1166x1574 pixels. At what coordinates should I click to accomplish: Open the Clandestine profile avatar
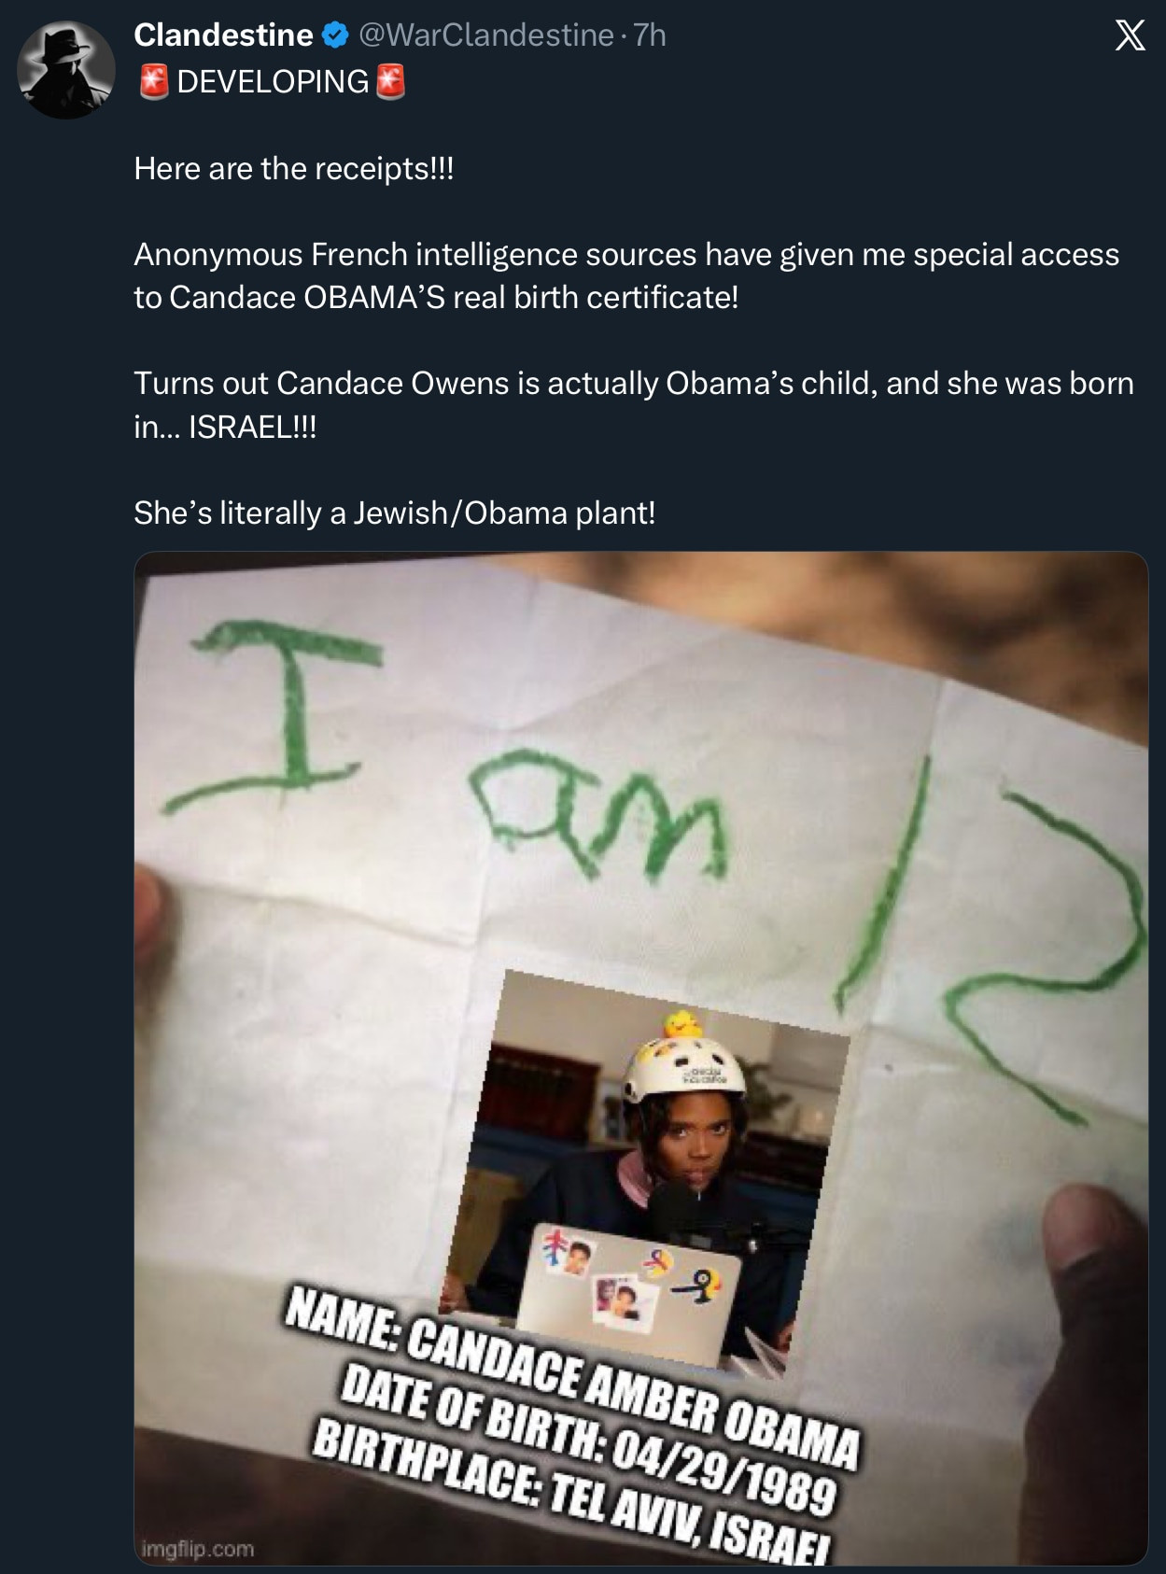(x=66, y=70)
